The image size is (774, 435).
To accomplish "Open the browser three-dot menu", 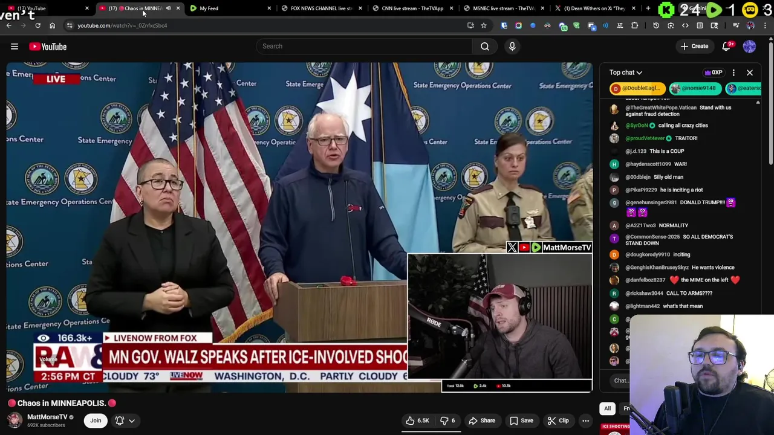I will (765, 25).
